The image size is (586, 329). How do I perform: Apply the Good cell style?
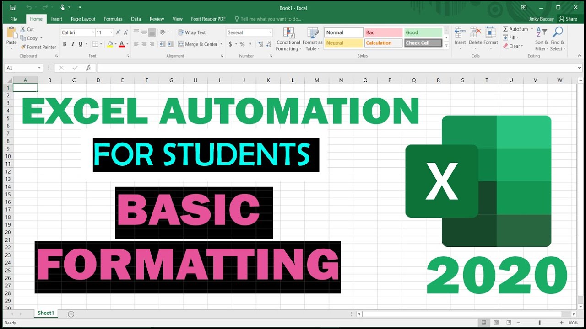click(x=423, y=32)
